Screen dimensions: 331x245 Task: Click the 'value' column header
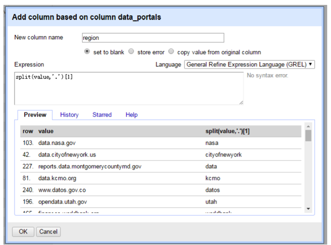[46, 131]
